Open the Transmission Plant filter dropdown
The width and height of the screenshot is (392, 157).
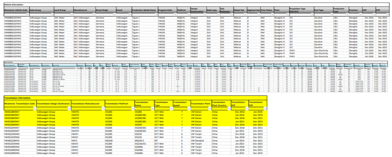tap(210, 108)
